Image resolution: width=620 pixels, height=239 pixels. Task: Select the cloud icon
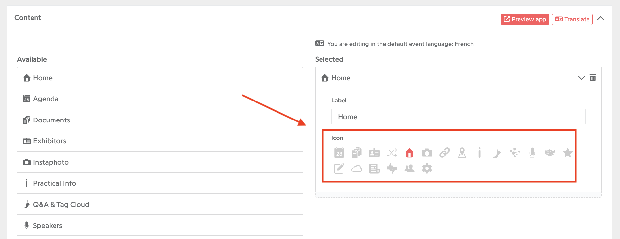pos(356,168)
